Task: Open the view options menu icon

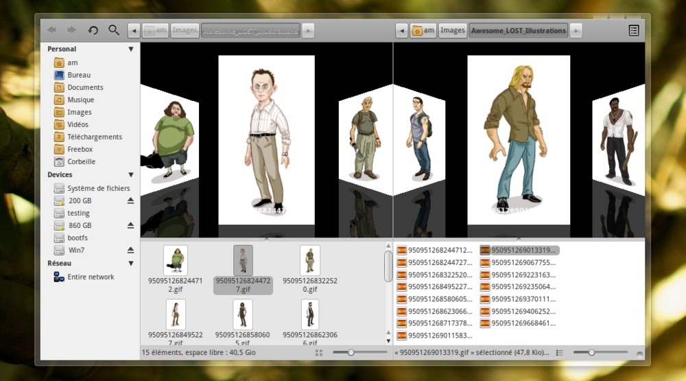Action: coord(634,30)
